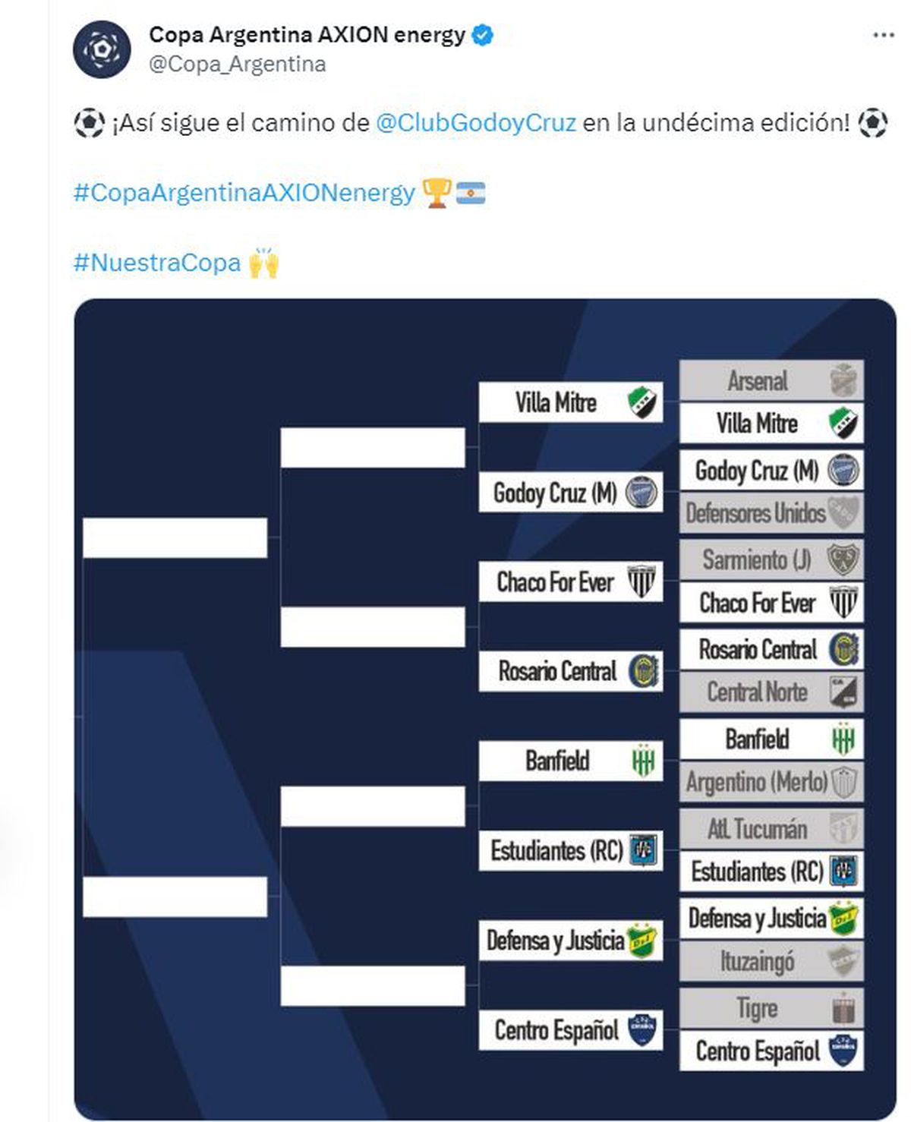
Task: Open the #NuestraCopa hashtag link
Action: (x=156, y=263)
